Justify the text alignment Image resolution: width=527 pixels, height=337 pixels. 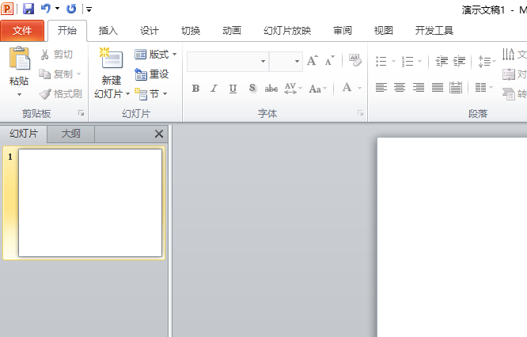coord(438,88)
